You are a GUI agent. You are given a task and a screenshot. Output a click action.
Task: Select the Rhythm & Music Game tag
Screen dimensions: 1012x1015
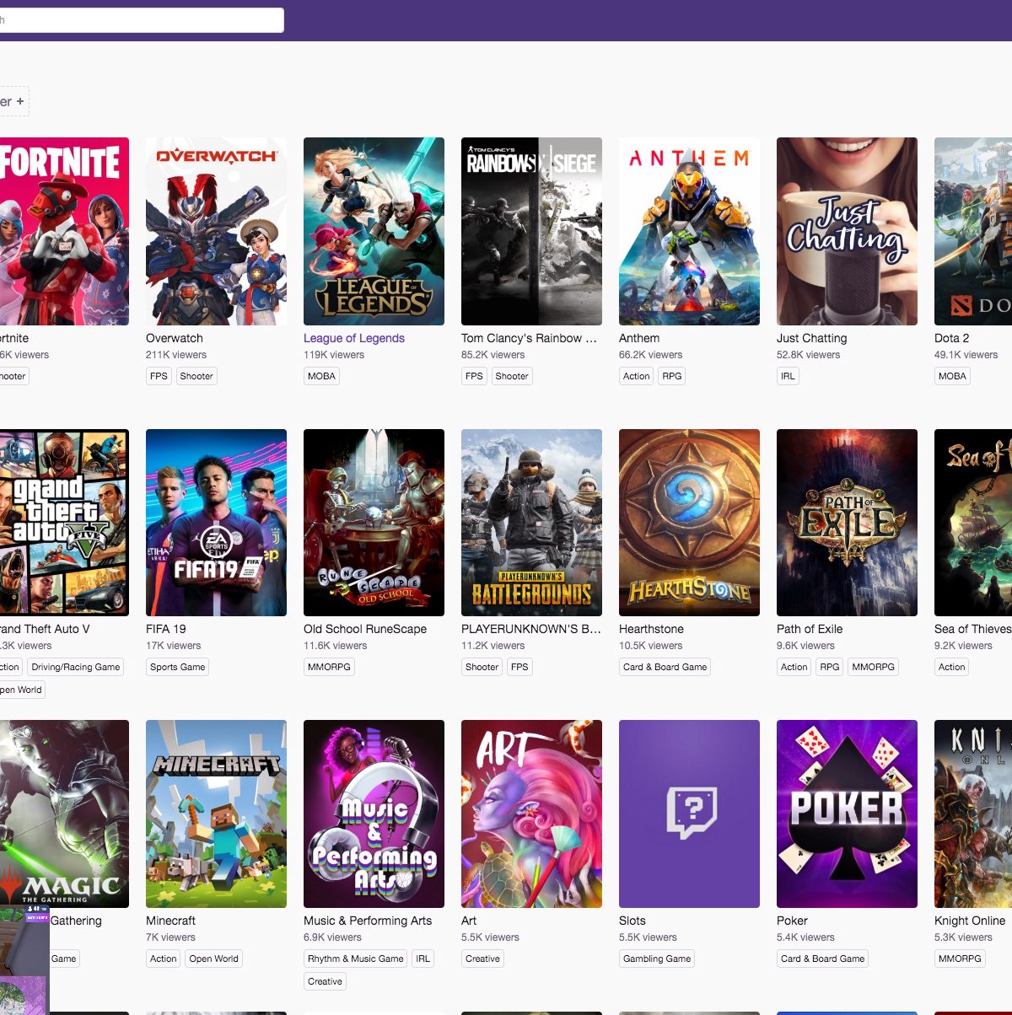[355, 959]
